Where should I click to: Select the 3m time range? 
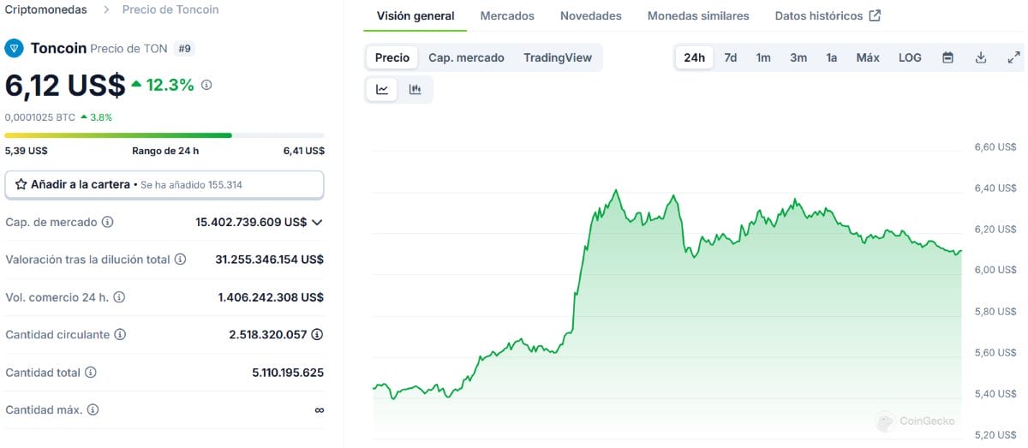coord(798,57)
